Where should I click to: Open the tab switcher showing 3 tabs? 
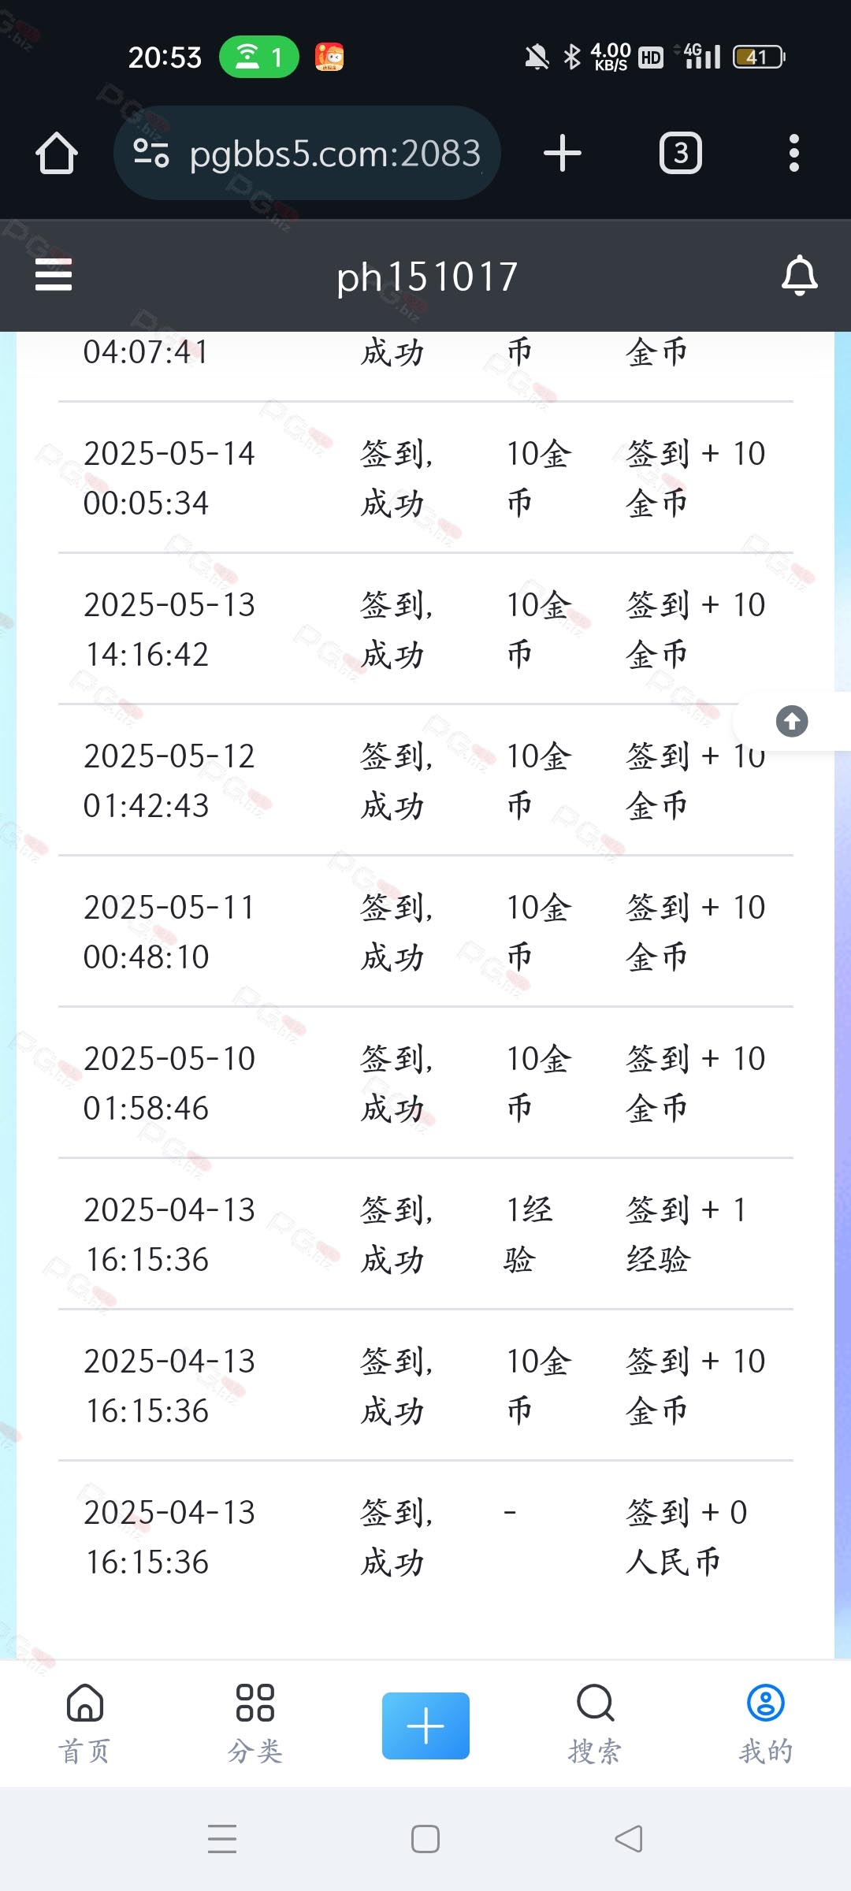[x=680, y=153]
